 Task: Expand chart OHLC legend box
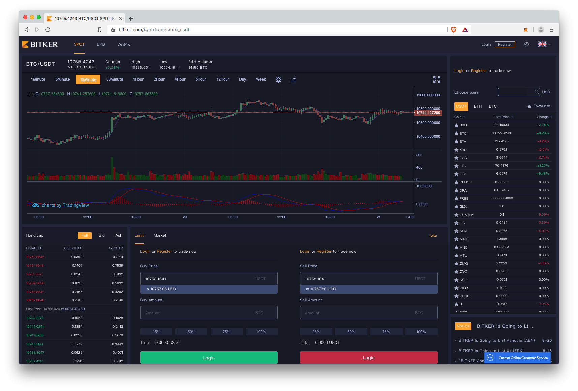tap(31, 94)
